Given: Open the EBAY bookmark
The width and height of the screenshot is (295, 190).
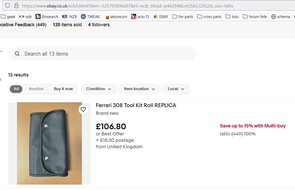Looking at the screenshot, I should (x=161, y=16).
